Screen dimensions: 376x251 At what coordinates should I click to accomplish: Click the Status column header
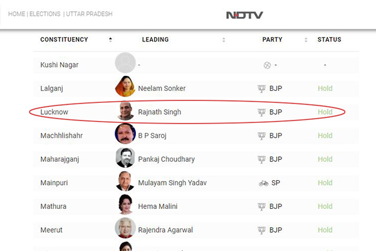(329, 40)
